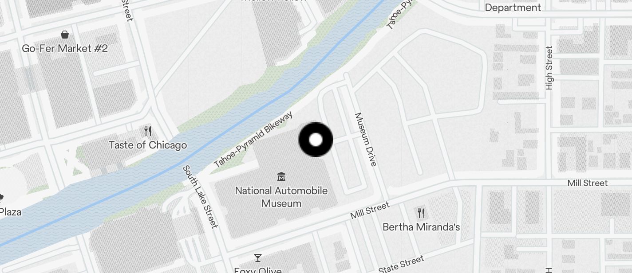Open the National Automobile Museum label
This screenshot has height=273, width=632.
281,197
